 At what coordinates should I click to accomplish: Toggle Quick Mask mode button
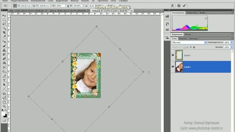4,120
